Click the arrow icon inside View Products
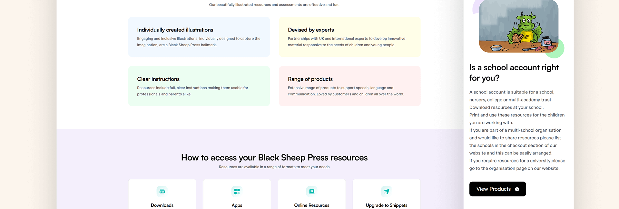The height and width of the screenshot is (209, 619). (x=517, y=189)
